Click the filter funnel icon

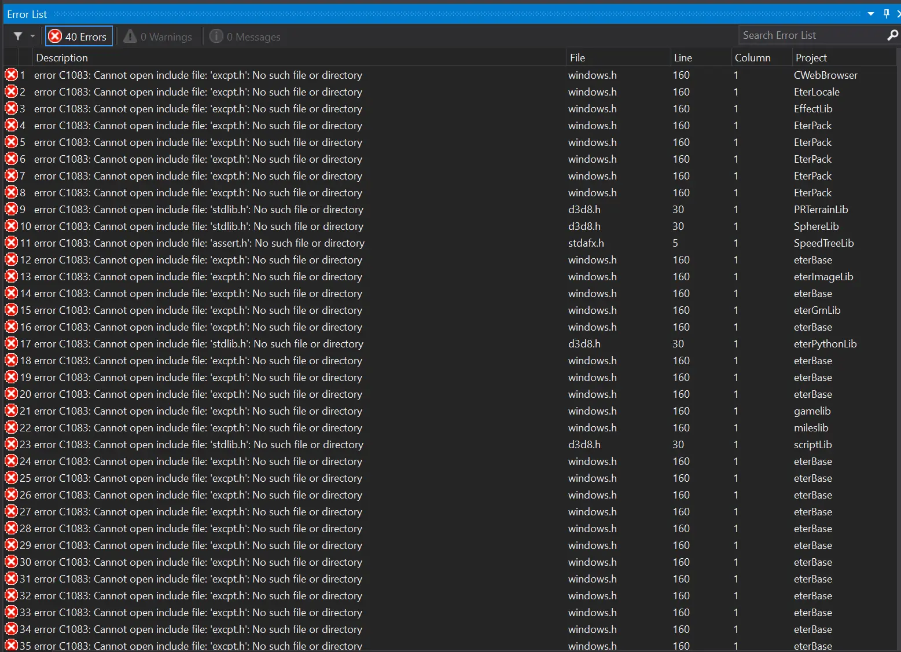(18, 36)
